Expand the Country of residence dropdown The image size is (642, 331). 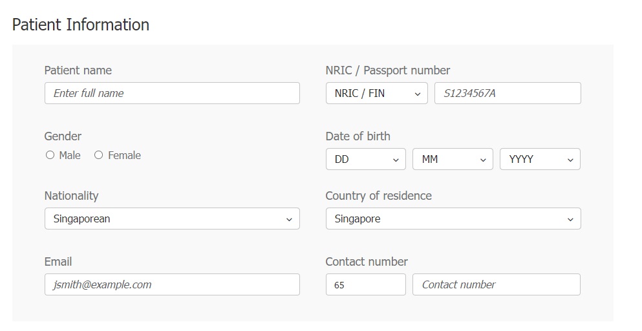(x=453, y=219)
